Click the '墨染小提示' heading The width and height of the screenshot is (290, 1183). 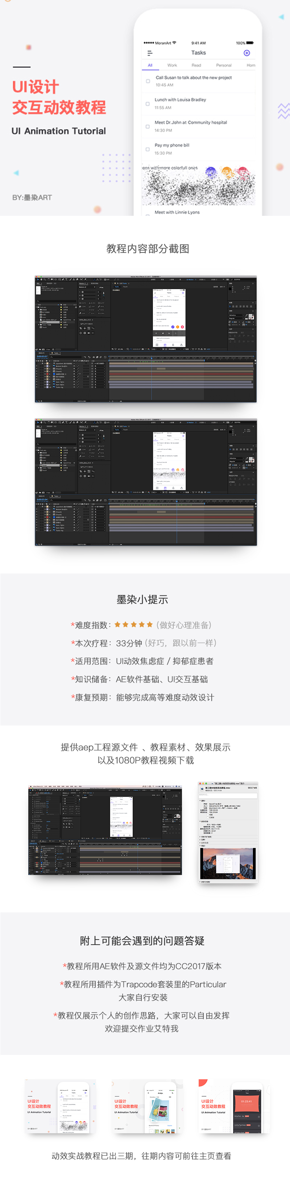[142, 599]
